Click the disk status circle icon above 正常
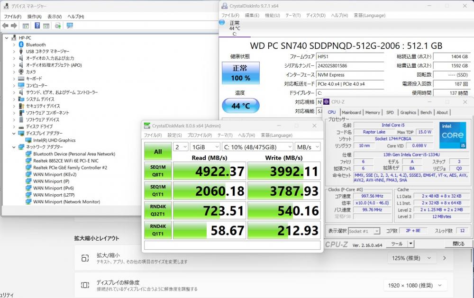The height and width of the screenshot is (298, 474). 222,22
